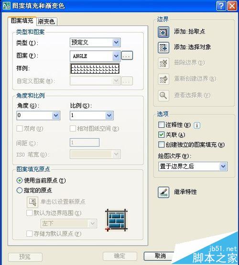Click the annotative info icon beside 注释性
Screen dimensions: 239x265
(197, 125)
